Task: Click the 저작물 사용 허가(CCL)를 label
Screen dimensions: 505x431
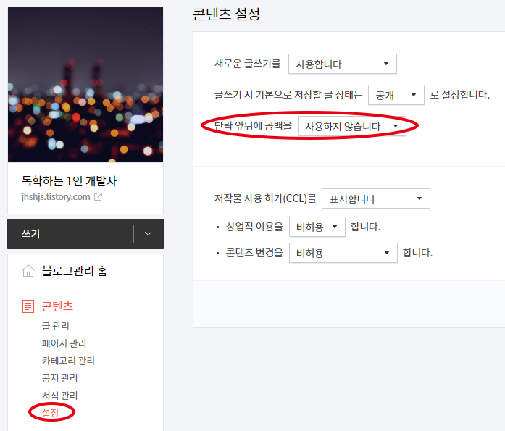Action: point(265,198)
